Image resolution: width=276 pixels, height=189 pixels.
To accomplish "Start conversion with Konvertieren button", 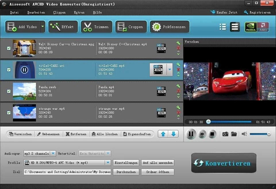I will (224, 163).
